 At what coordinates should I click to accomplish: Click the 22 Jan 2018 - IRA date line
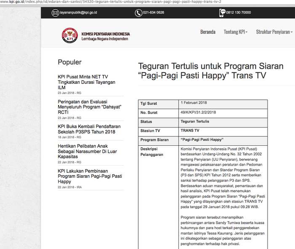click(x=70, y=187)
